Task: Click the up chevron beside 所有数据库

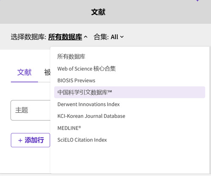Action: (85, 37)
